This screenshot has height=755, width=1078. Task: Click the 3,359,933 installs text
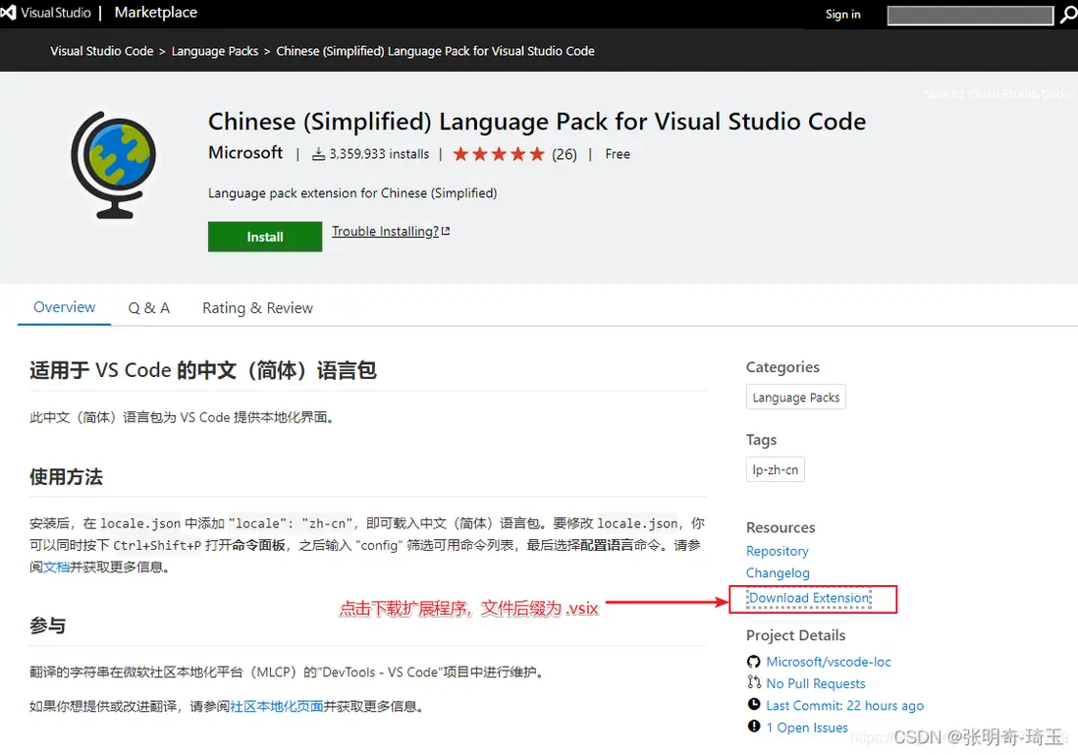point(379,154)
